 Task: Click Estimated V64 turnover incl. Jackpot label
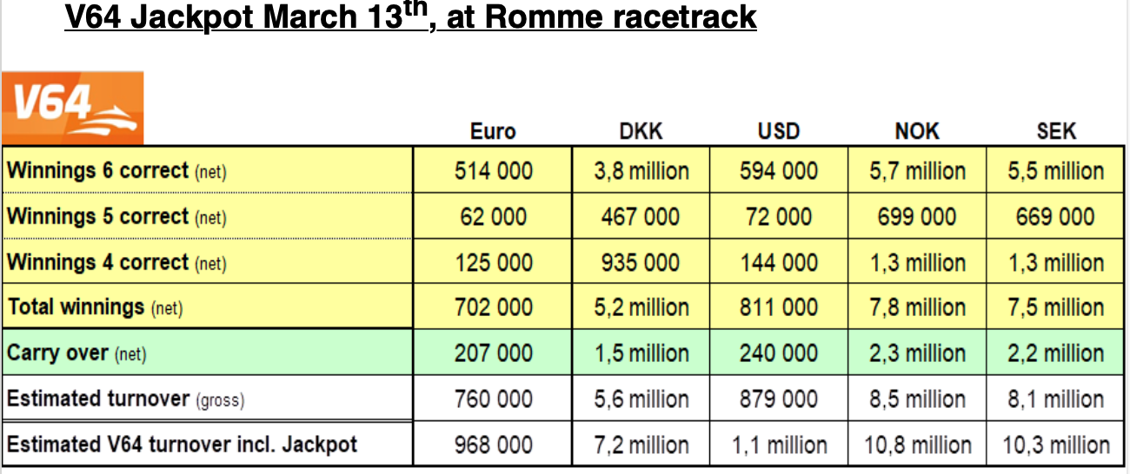183,444
